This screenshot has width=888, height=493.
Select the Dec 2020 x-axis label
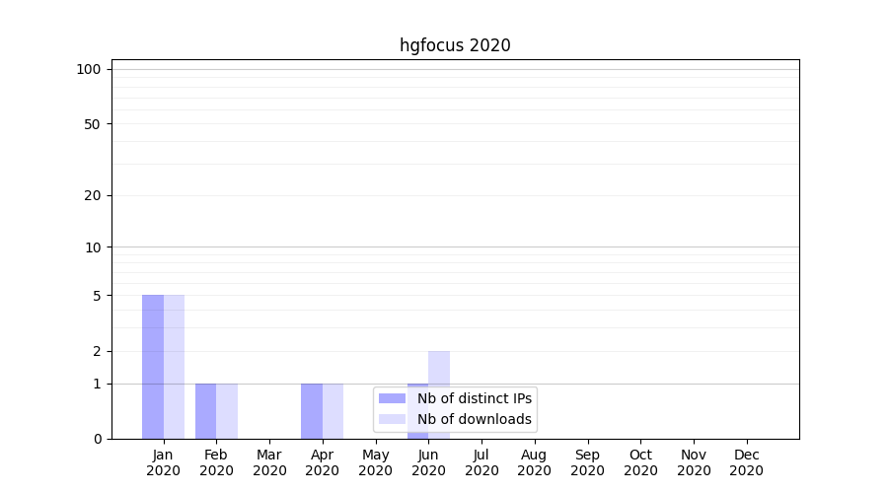(746, 462)
